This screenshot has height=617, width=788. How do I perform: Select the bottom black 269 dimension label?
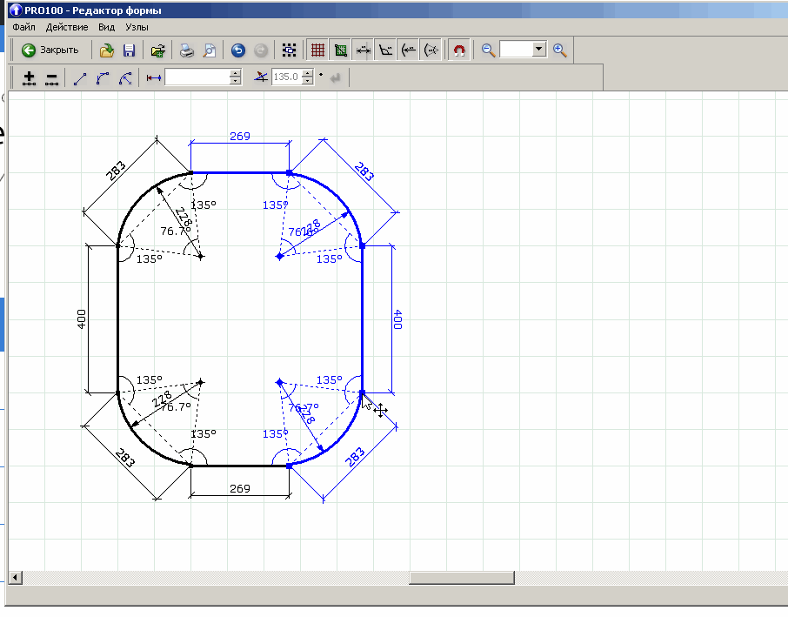point(240,489)
